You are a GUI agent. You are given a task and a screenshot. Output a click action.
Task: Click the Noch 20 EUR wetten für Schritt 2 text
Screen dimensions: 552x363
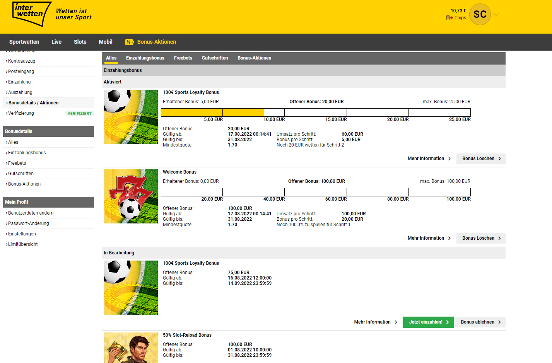[310, 145]
